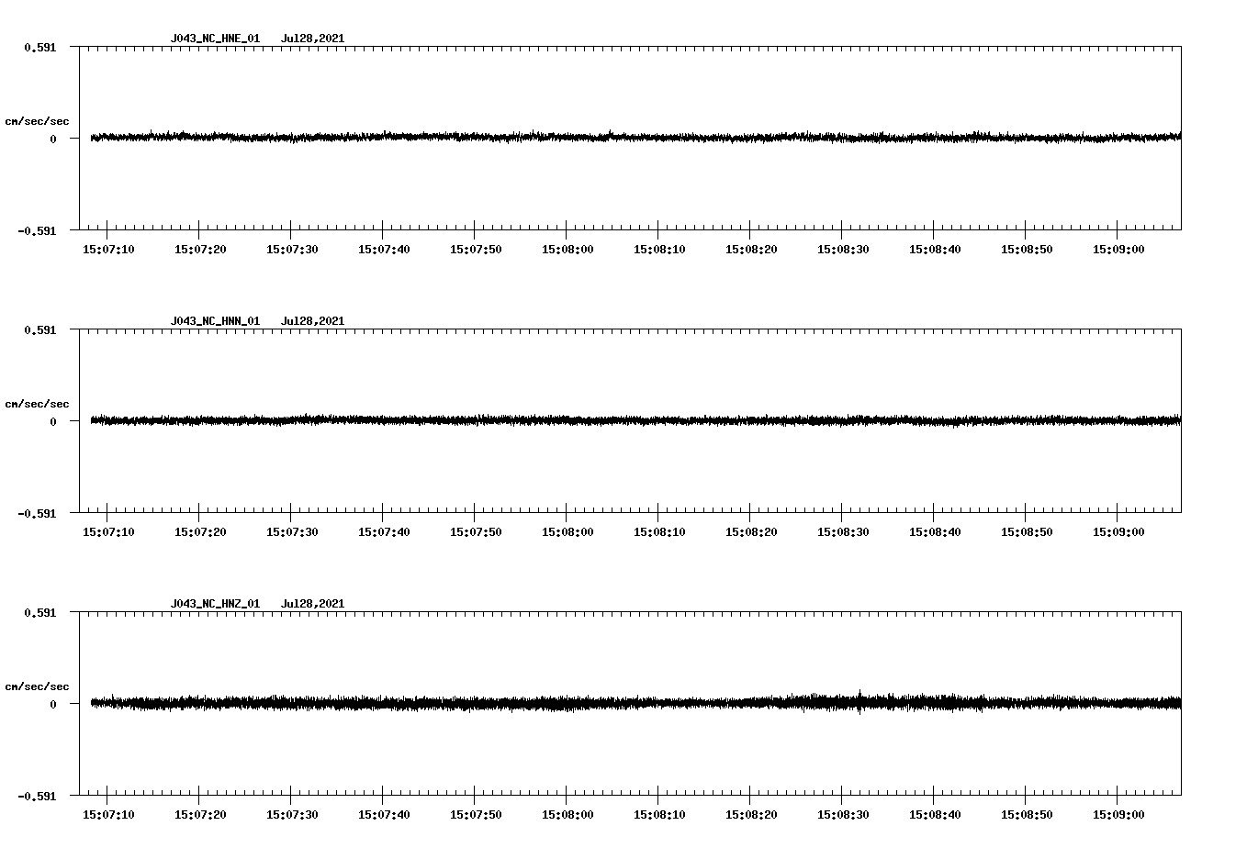The image size is (1247, 848).
Task: Click the cm/sec/sec label on the HNN plot
Action: tap(37, 403)
